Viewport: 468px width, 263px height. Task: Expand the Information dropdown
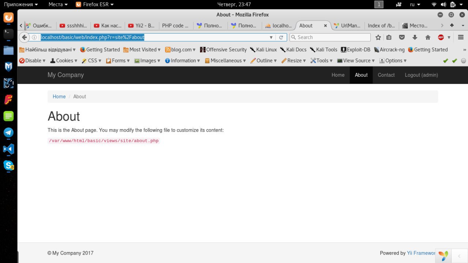182,61
